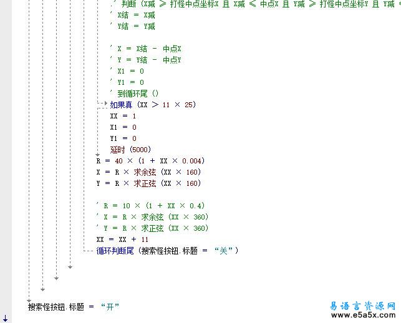
Task: Click the commented ' Y = R × 求正弦 (XX × 360) line
Action: pyautogui.click(x=152, y=228)
